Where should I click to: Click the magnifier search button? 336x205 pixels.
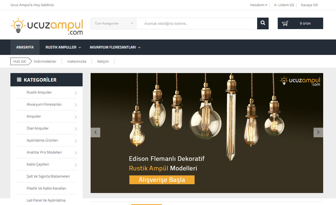click(x=263, y=23)
